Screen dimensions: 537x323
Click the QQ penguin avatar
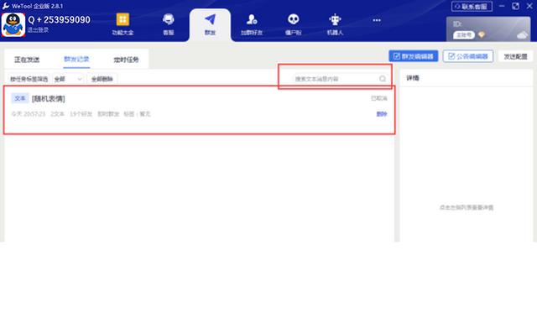click(13, 24)
